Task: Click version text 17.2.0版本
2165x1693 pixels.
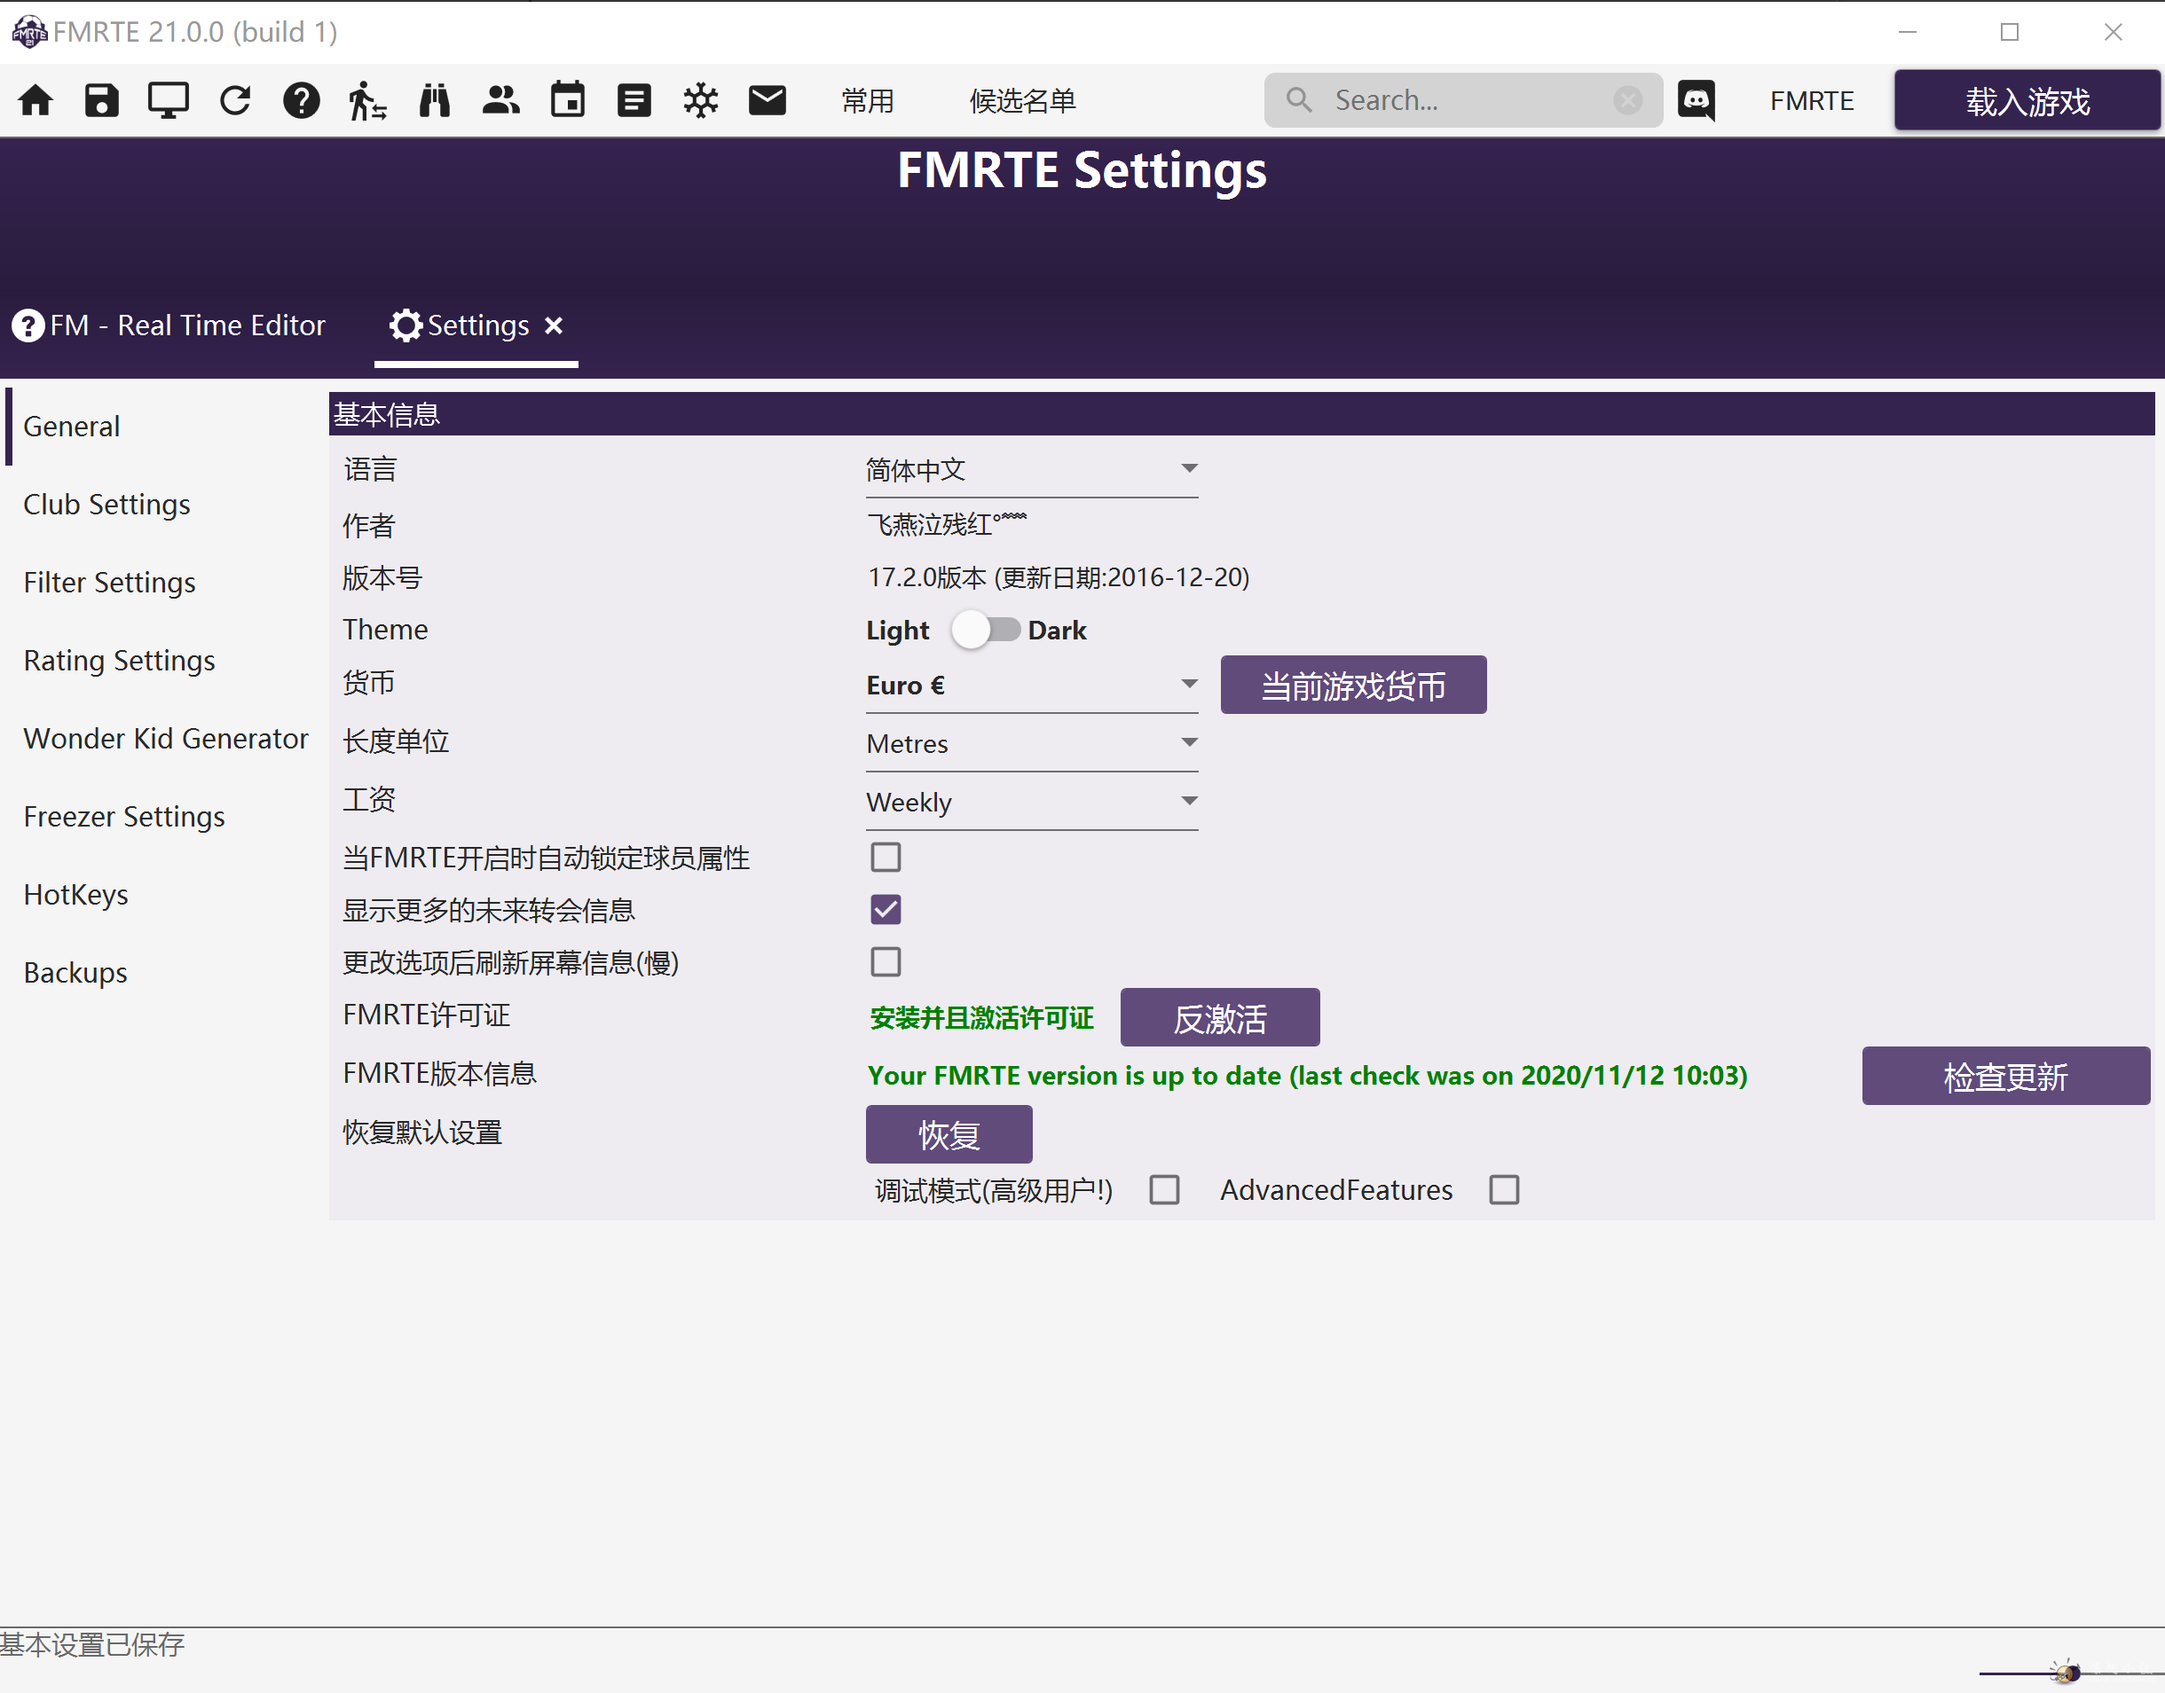Action: click(x=1059, y=578)
